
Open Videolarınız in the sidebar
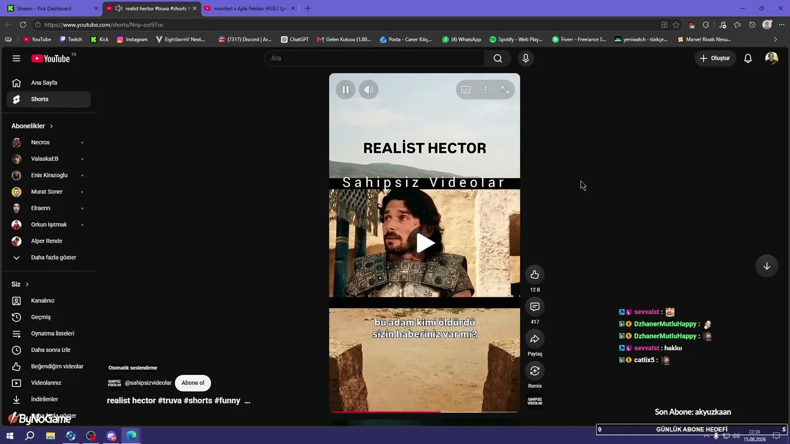click(49, 383)
